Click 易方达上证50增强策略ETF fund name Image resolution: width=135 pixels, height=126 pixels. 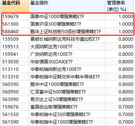click(x=57, y=99)
